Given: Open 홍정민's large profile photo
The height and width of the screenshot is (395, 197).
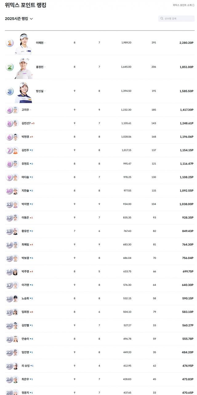Looking at the screenshot, I should click(24, 68).
